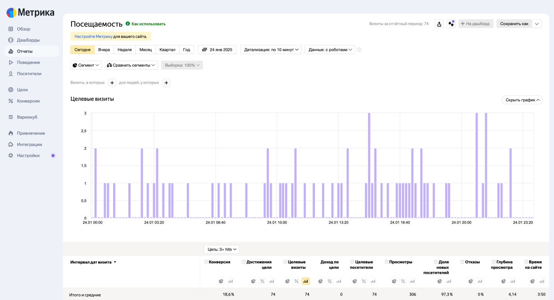This screenshot has height=300, width=554.
Task: Toggle the percent icon under Целевые визиты
Action: point(296,281)
